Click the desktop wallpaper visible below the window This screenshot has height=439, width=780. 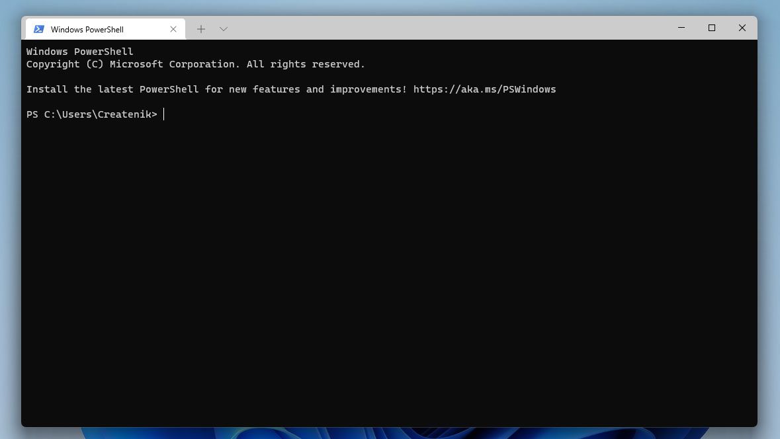pos(390,434)
